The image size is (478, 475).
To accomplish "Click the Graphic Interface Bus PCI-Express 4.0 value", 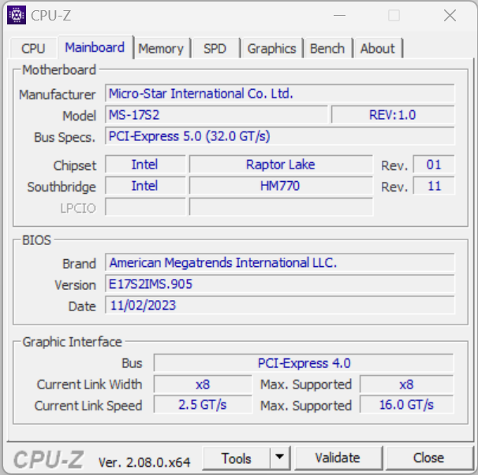I will 304,363.
